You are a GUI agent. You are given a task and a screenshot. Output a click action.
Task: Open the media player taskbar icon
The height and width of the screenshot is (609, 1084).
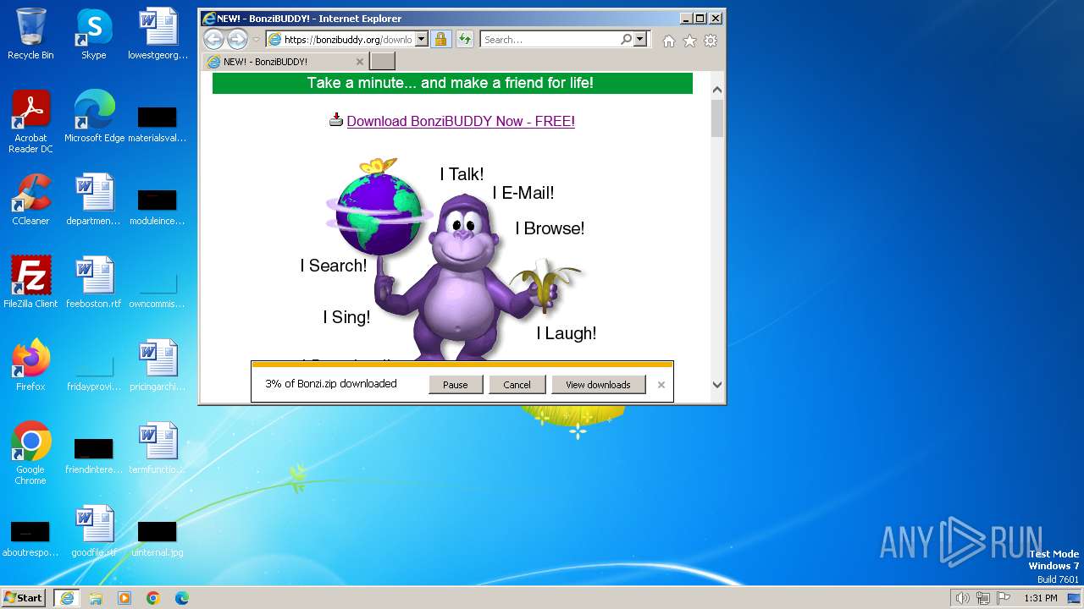[x=124, y=598]
